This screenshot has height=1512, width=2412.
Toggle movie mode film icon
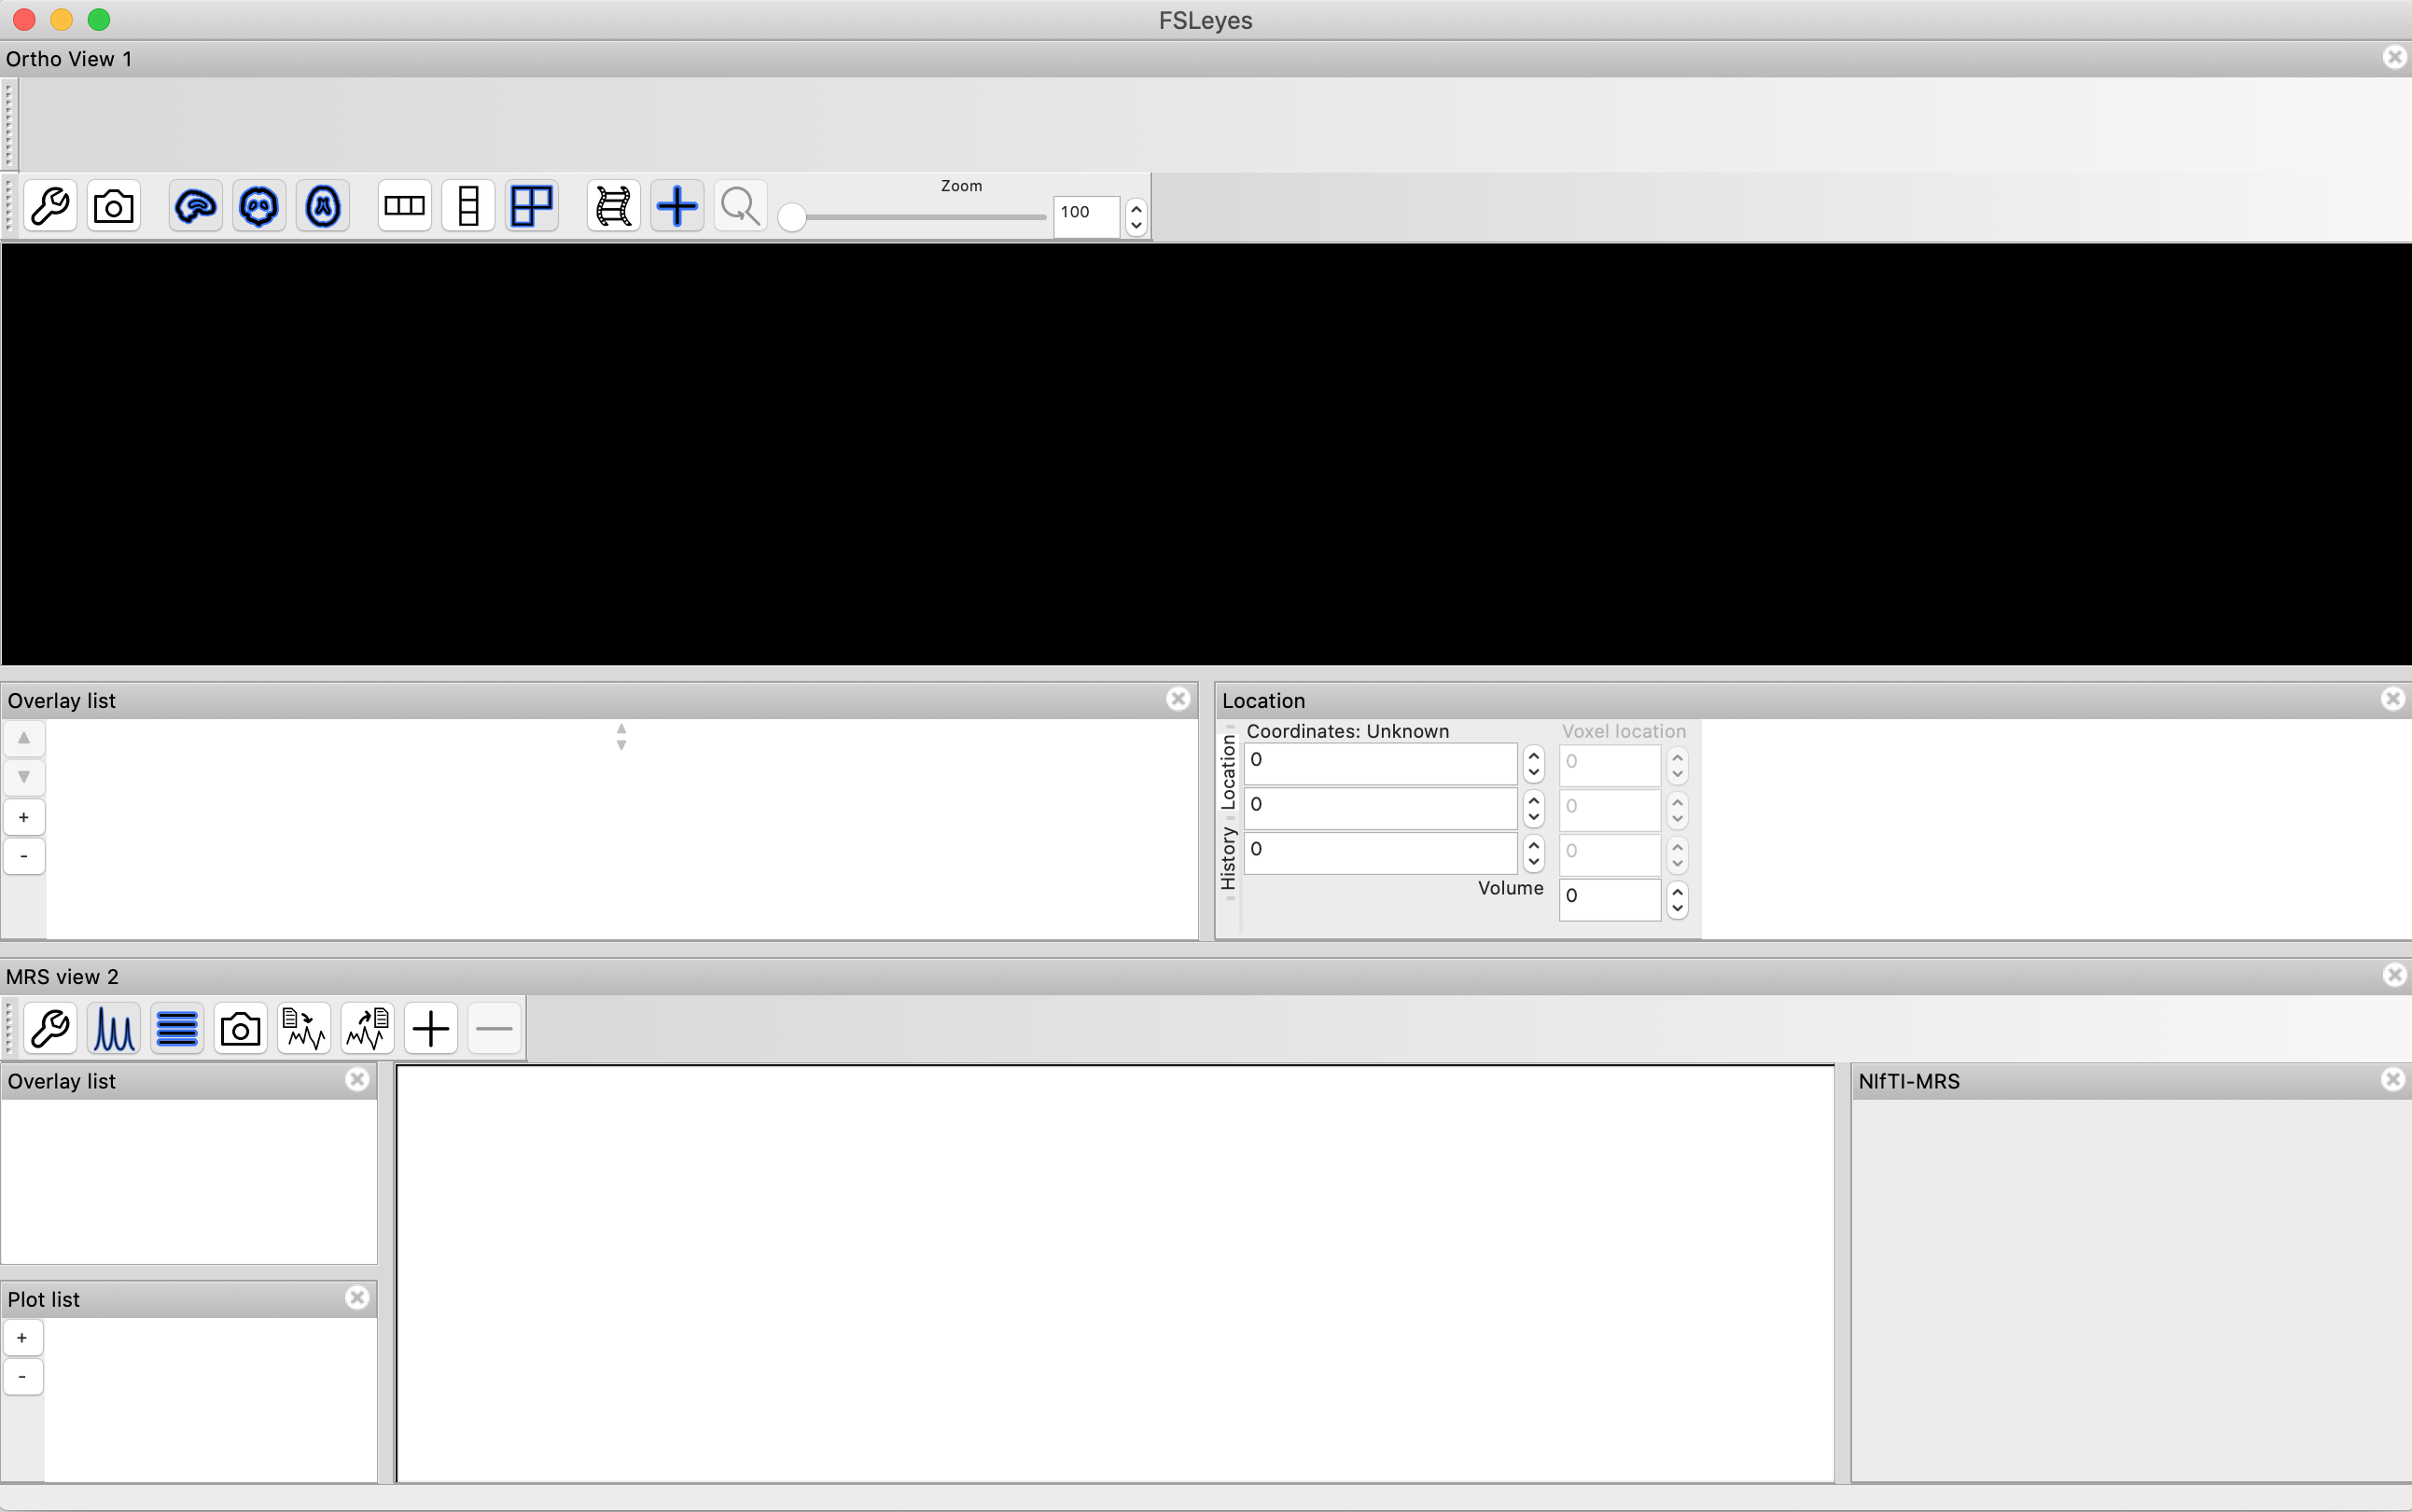coord(614,207)
